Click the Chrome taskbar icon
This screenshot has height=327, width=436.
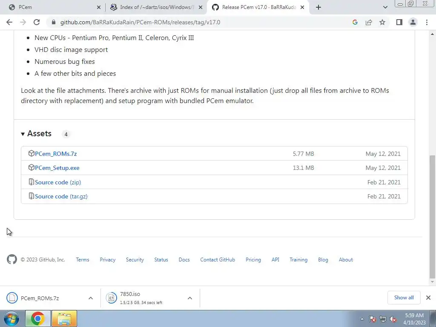point(38,318)
